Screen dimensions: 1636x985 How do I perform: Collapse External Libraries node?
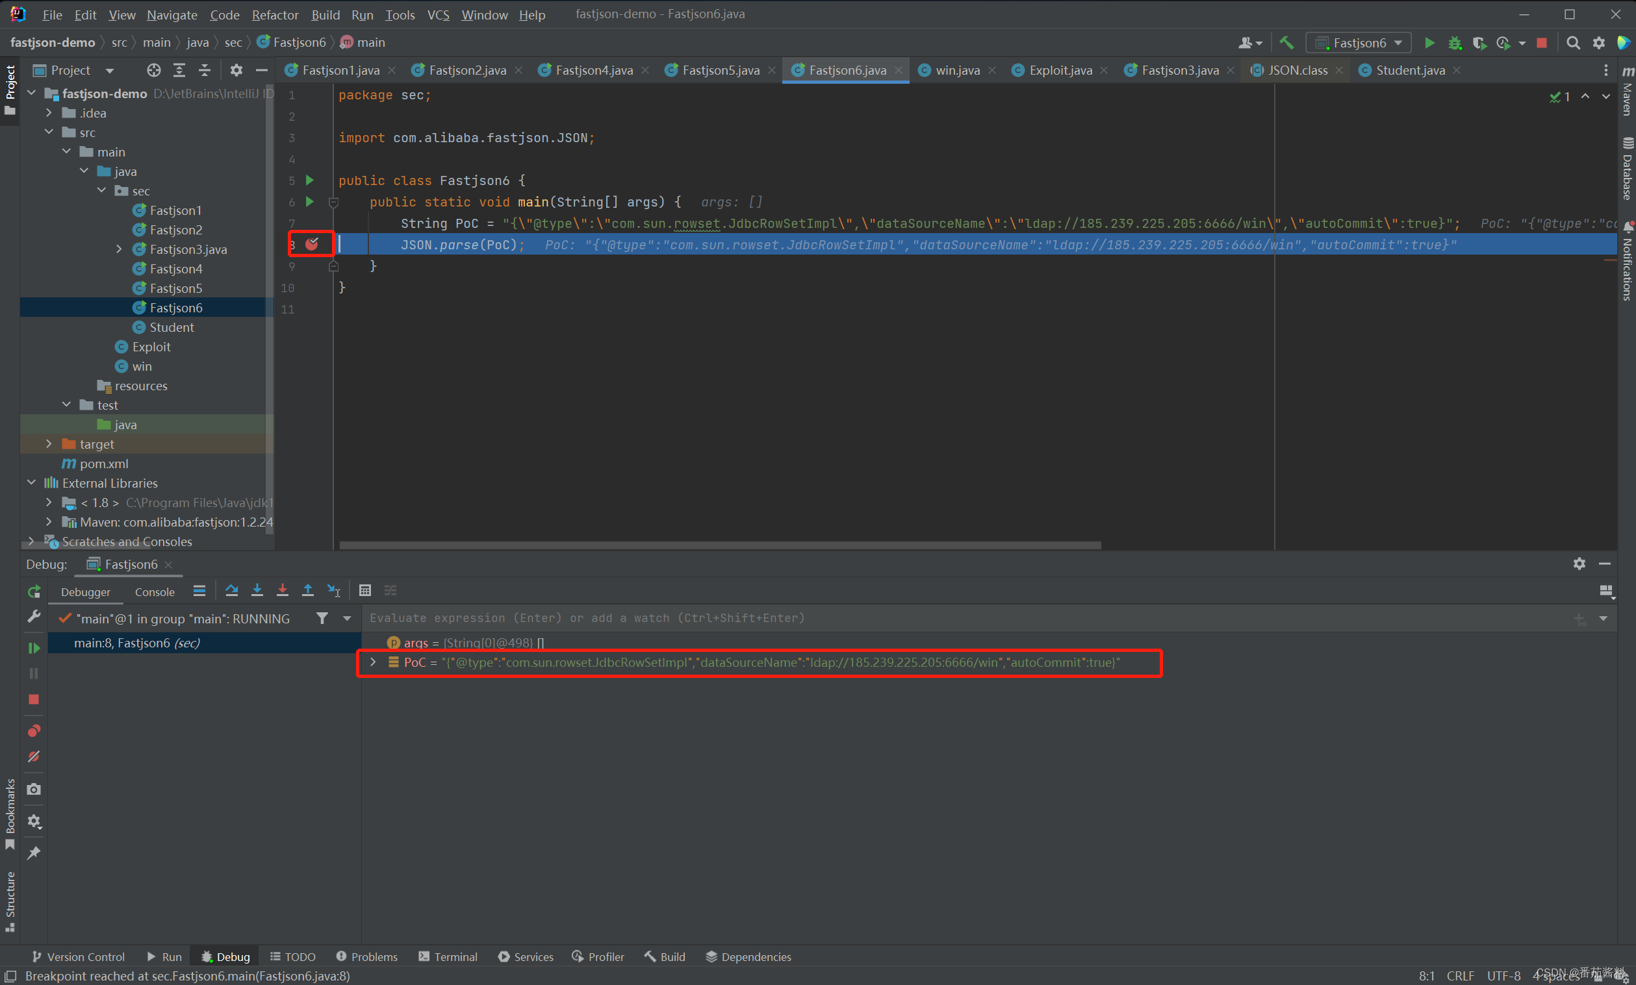tap(31, 482)
